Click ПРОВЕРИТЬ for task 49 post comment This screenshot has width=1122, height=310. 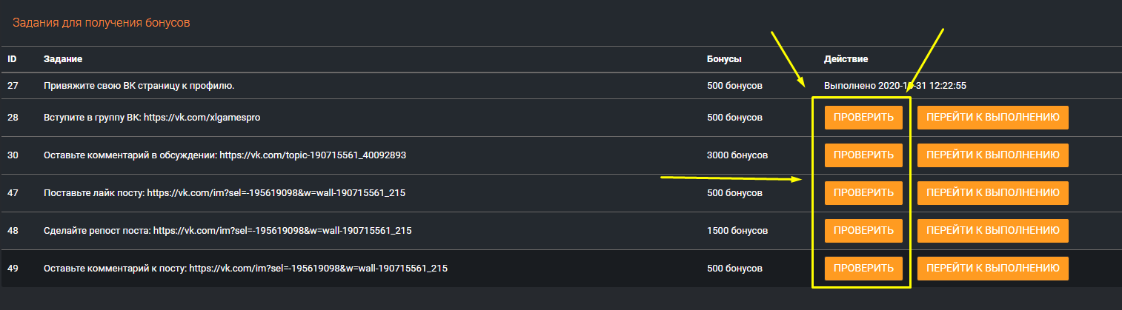(863, 268)
